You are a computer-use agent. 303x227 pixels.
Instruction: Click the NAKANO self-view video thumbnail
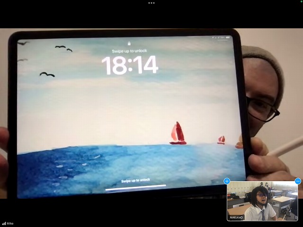pos(262,201)
